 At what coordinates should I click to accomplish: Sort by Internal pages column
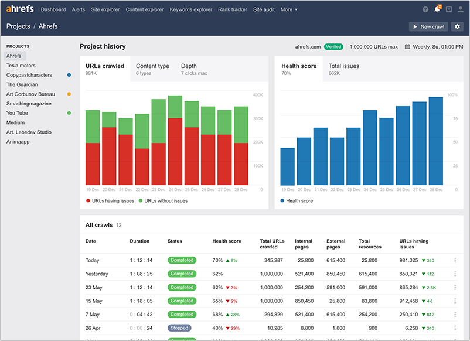tap(304, 244)
